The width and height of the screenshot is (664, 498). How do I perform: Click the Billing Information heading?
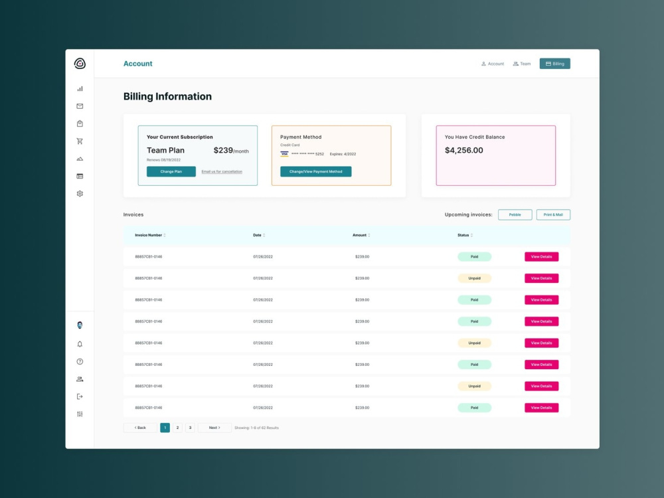[x=167, y=96]
